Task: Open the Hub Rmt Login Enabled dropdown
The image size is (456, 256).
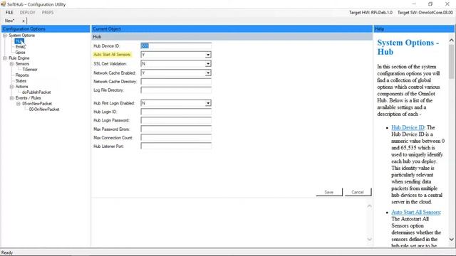Action: click(x=208, y=103)
